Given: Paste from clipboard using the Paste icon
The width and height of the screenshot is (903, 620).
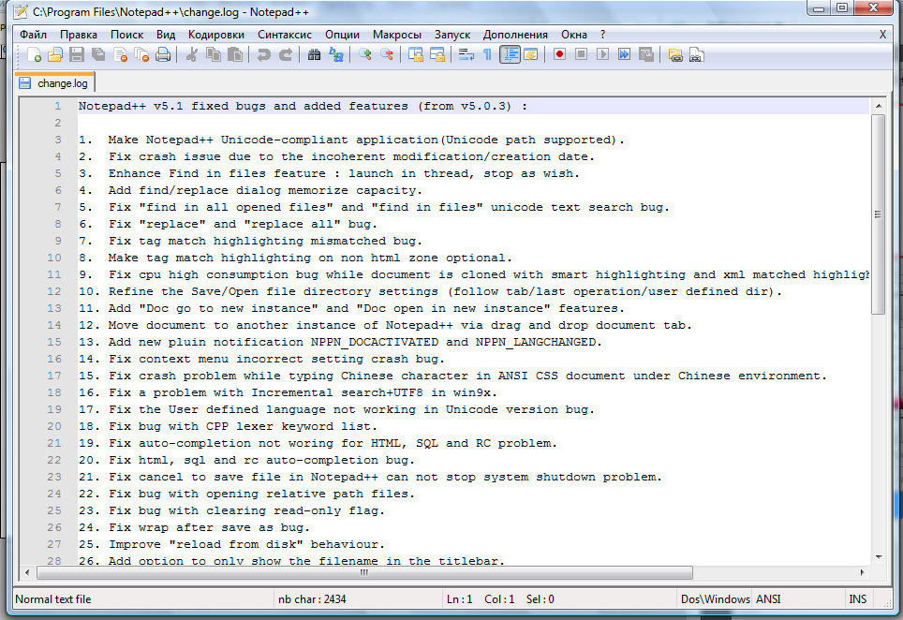Looking at the screenshot, I should tap(235, 54).
